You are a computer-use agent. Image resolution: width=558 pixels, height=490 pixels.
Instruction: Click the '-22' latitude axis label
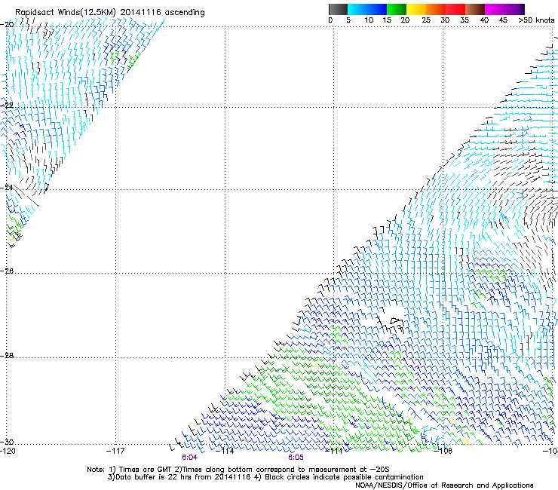(x=7, y=106)
